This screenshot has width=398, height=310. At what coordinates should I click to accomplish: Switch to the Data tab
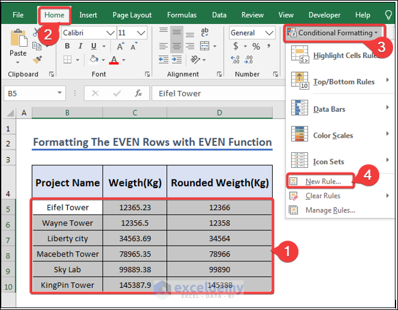(x=219, y=15)
